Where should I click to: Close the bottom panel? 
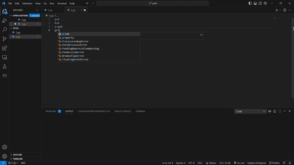[289, 111]
